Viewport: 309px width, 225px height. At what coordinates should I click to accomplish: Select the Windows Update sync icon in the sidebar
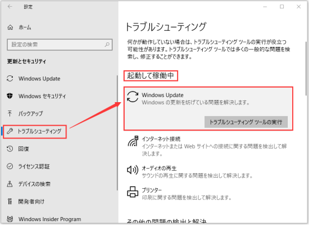[x=10, y=79]
